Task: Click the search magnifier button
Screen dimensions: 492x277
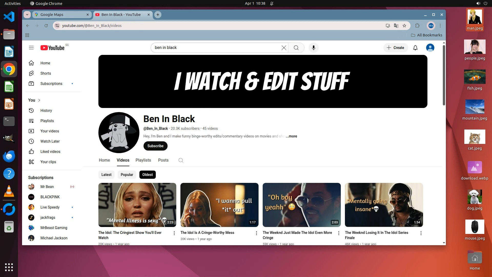Action: pos(296,48)
